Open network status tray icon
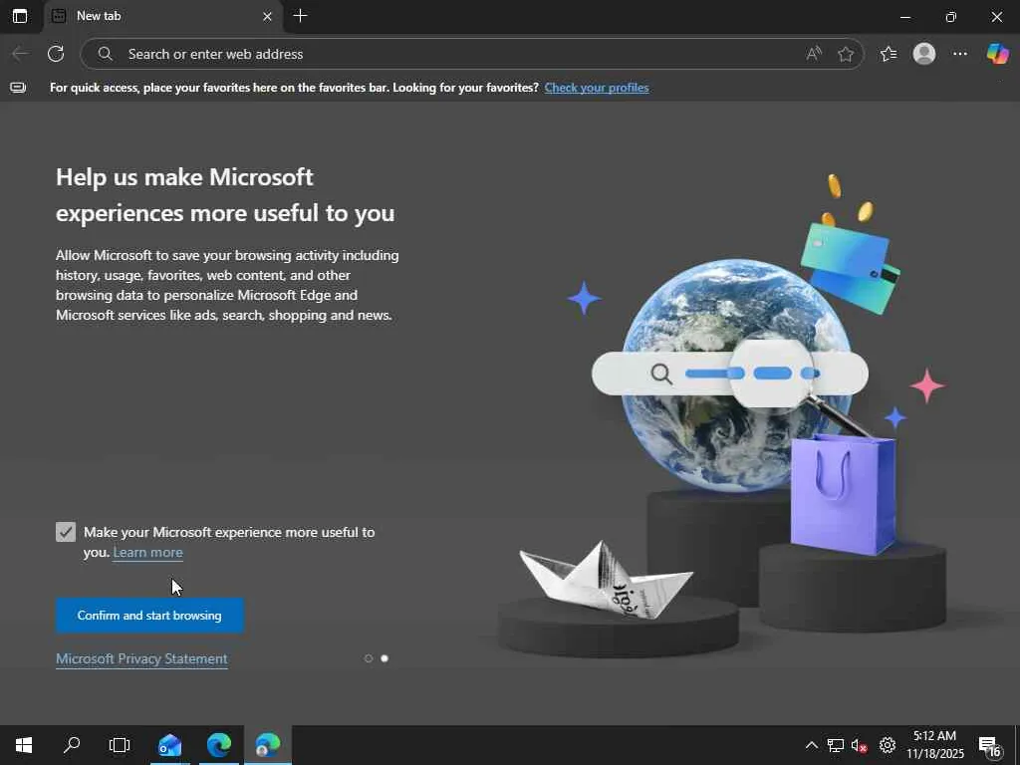This screenshot has height=765, width=1020. tap(836, 745)
